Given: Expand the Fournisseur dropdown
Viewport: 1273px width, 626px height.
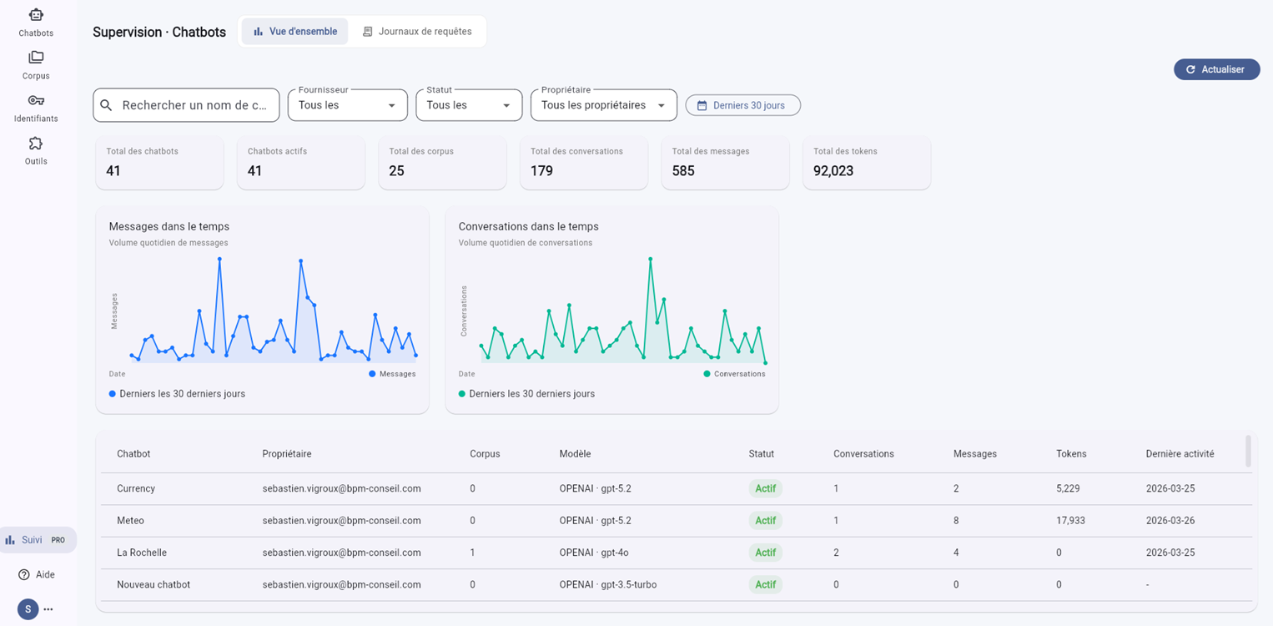Looking at the screenshot, I should coord(348,105).
